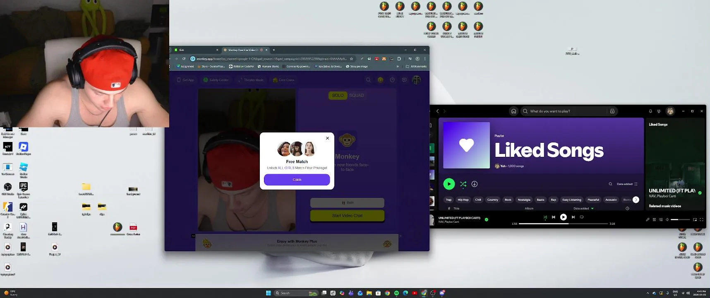Seek on the Spotify song progress bar
The height and width of the screenshot is (298, 710).
[x=563, y=223]
